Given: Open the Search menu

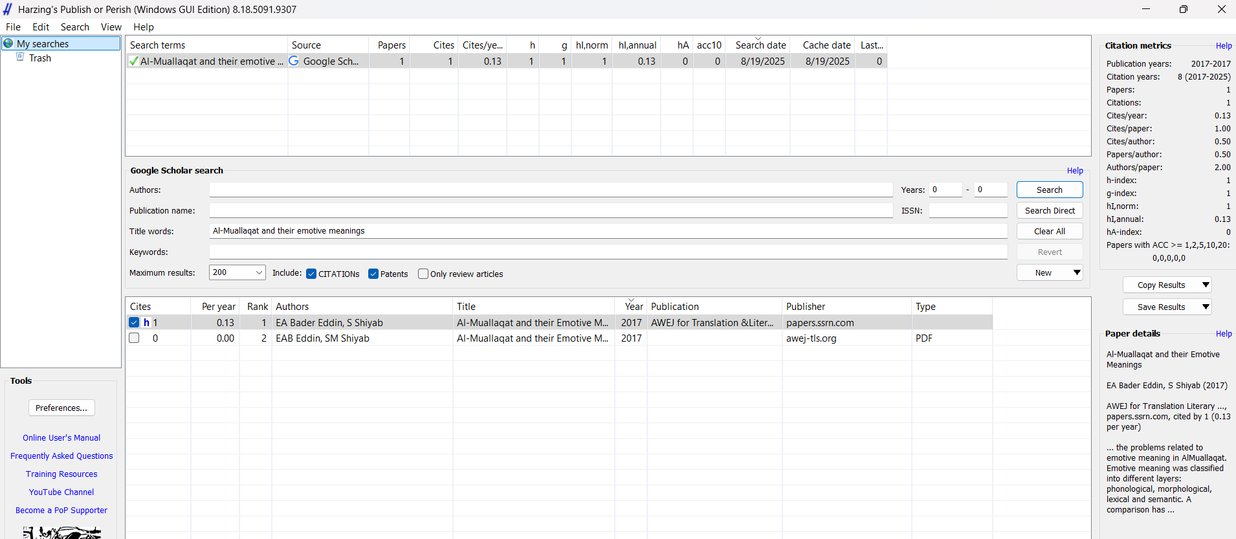Looking at the screenshot, I should click(75, 27).
